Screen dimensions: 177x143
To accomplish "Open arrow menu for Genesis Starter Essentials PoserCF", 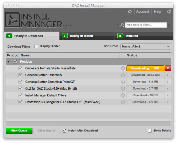I will (168, 82).
